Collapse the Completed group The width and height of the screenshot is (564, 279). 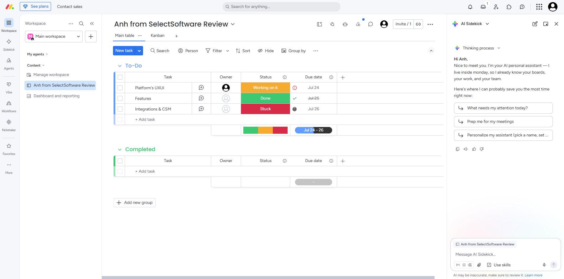pyautogui.click(x=120, y=150)
